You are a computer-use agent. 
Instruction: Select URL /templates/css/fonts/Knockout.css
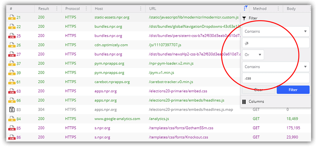coord(178,137)
